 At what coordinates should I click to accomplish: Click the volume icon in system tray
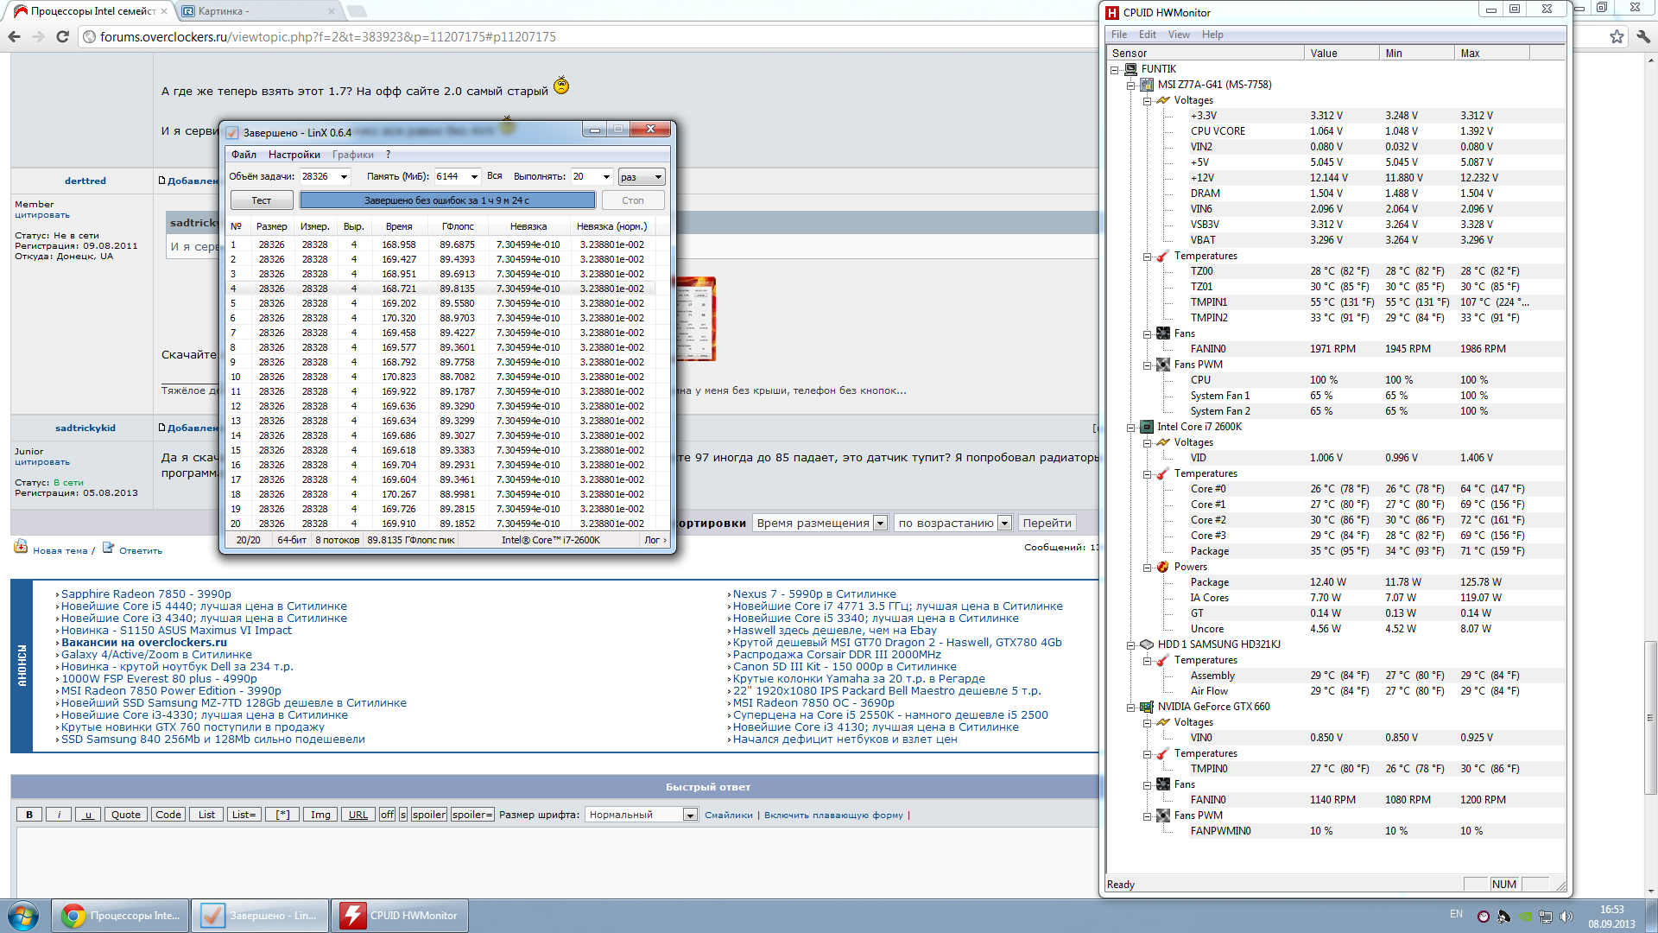pyautogui.click(x=1566, y=916)
